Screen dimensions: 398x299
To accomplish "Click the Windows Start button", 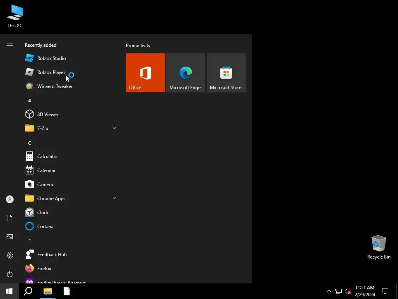I will tap(9, 291).
